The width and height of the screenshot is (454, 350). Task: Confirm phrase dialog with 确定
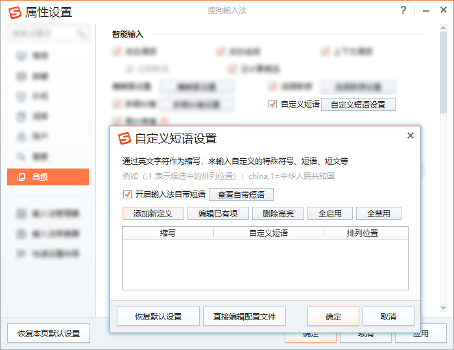(x=333, y=316)
